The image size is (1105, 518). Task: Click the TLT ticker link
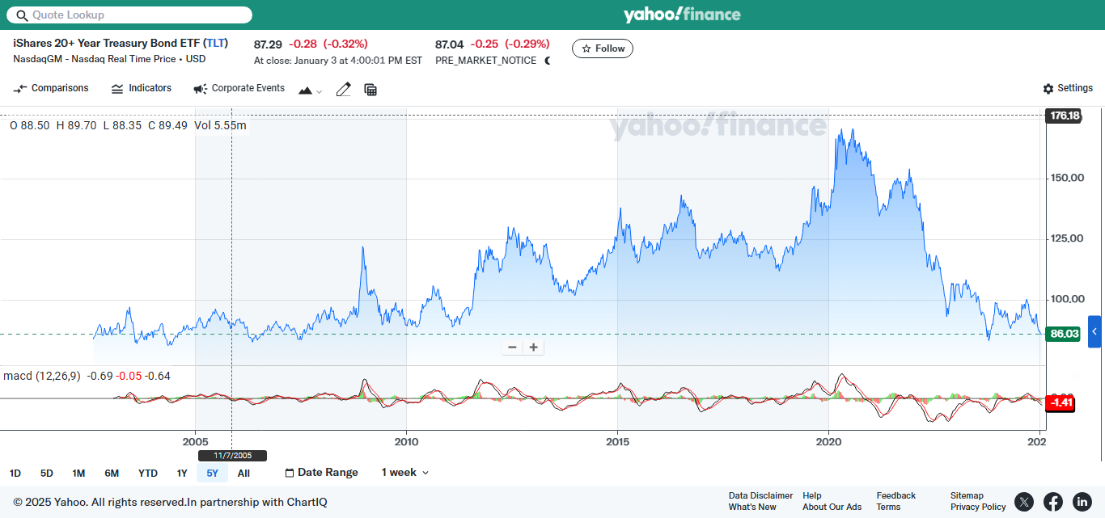(x=216, y=43)
